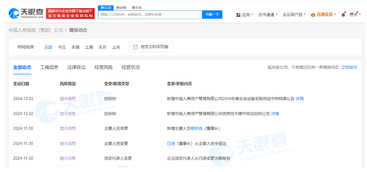This screenshot has height=172, width=367.
Task: Click 提示信息 in the 中标结果公告 row
Action: [x=68, y=99]
